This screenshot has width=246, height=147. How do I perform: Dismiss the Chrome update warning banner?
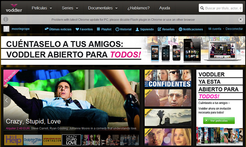tap(241, 19)
